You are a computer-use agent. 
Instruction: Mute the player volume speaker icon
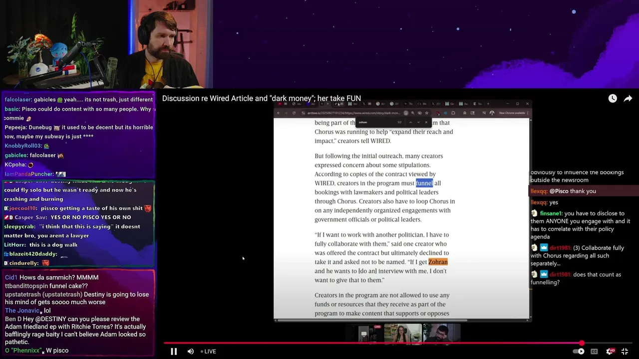pyautogui.click(x=190, y=352)
